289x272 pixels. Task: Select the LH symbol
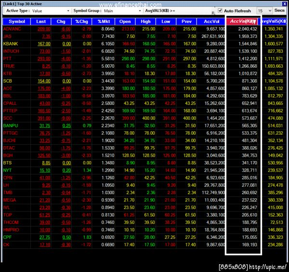coord(6,185)
